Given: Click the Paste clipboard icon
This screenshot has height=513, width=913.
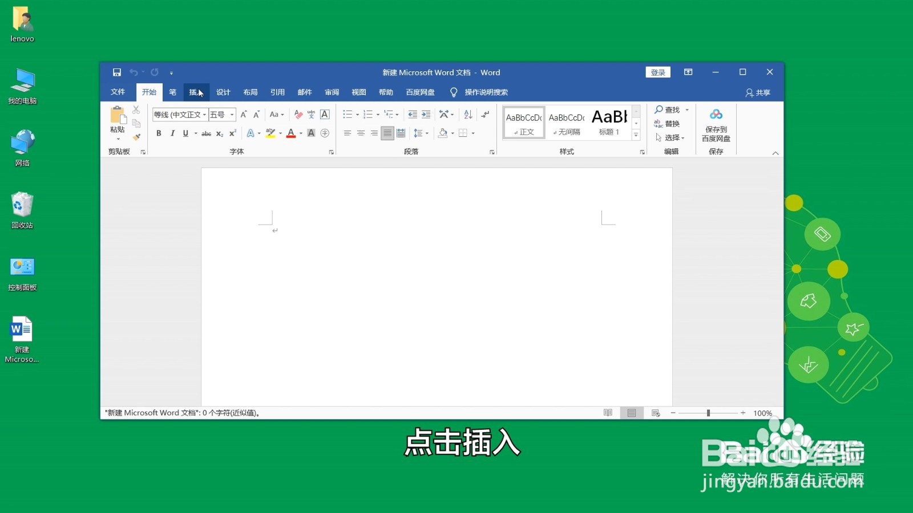Looking at the screenshot, I should (118, 115).
